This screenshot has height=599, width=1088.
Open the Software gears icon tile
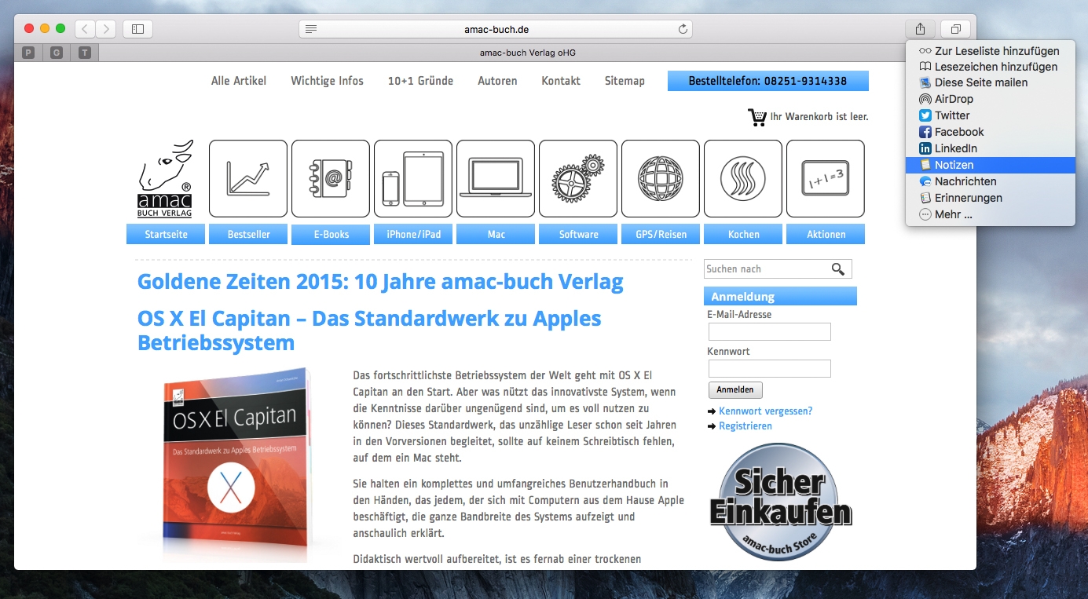click(578, 178)
